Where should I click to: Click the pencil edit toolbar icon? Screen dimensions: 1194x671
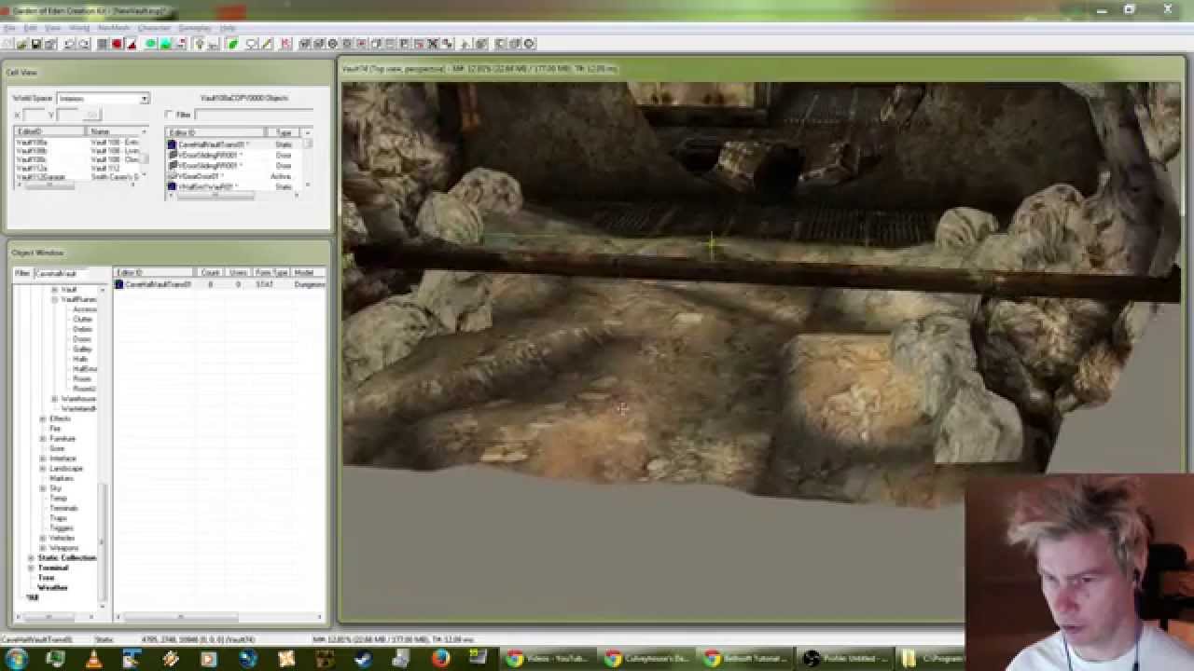pyautogui.click(x=267, y=44)
